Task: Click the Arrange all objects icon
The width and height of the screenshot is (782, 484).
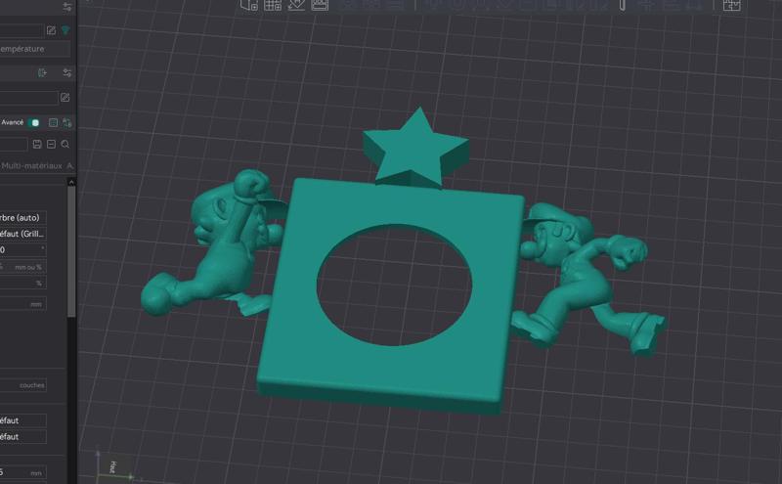Action: pyautogui.click(x=320, y=5)
